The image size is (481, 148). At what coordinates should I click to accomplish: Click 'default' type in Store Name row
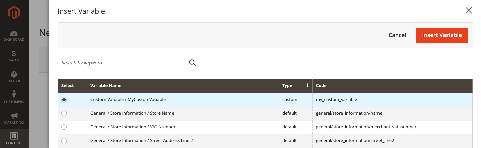click(x=295, y=113)
